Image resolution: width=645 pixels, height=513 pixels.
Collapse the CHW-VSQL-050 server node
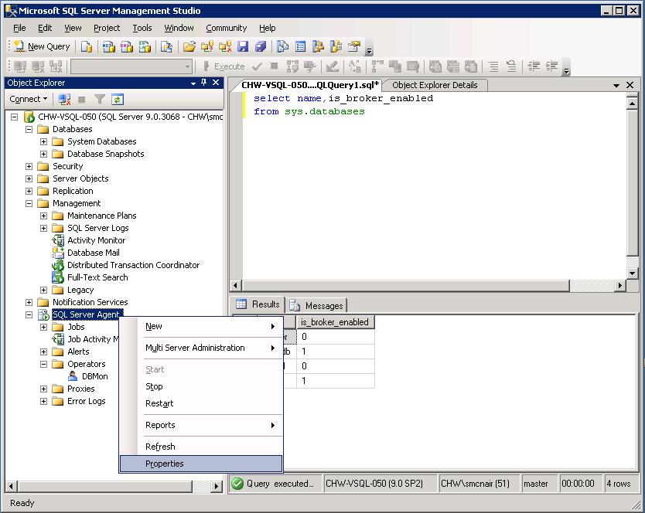pyautogui.click(x=15, y=117)
